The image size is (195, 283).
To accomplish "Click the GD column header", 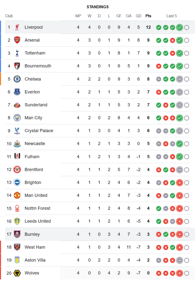I will (138, 16).
